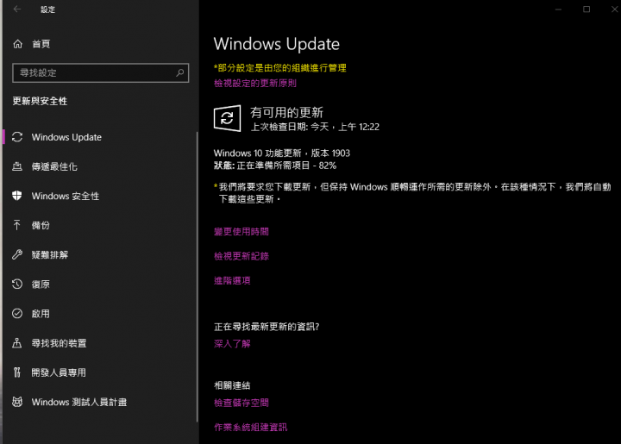Image resolution: width=621 pixels, height=444 pixels.
Task: Click the checkmark circle icon for 啟用
Action: click(17, 314)
